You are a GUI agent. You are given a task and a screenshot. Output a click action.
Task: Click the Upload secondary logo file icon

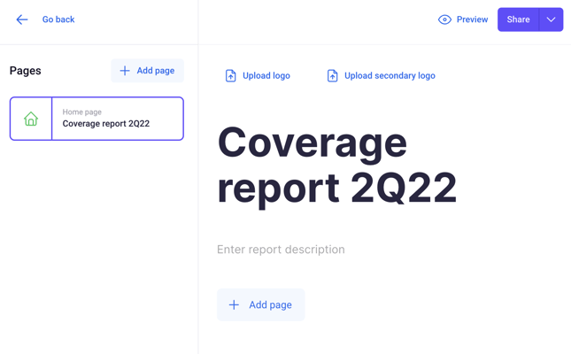pyautogui.click(x=333, y=76)
